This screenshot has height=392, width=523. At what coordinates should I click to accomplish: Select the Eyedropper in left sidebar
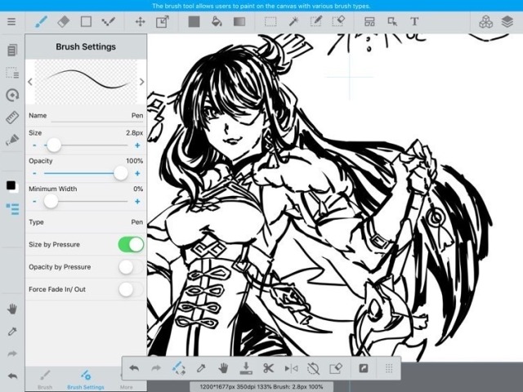click(x=12, y=332)
